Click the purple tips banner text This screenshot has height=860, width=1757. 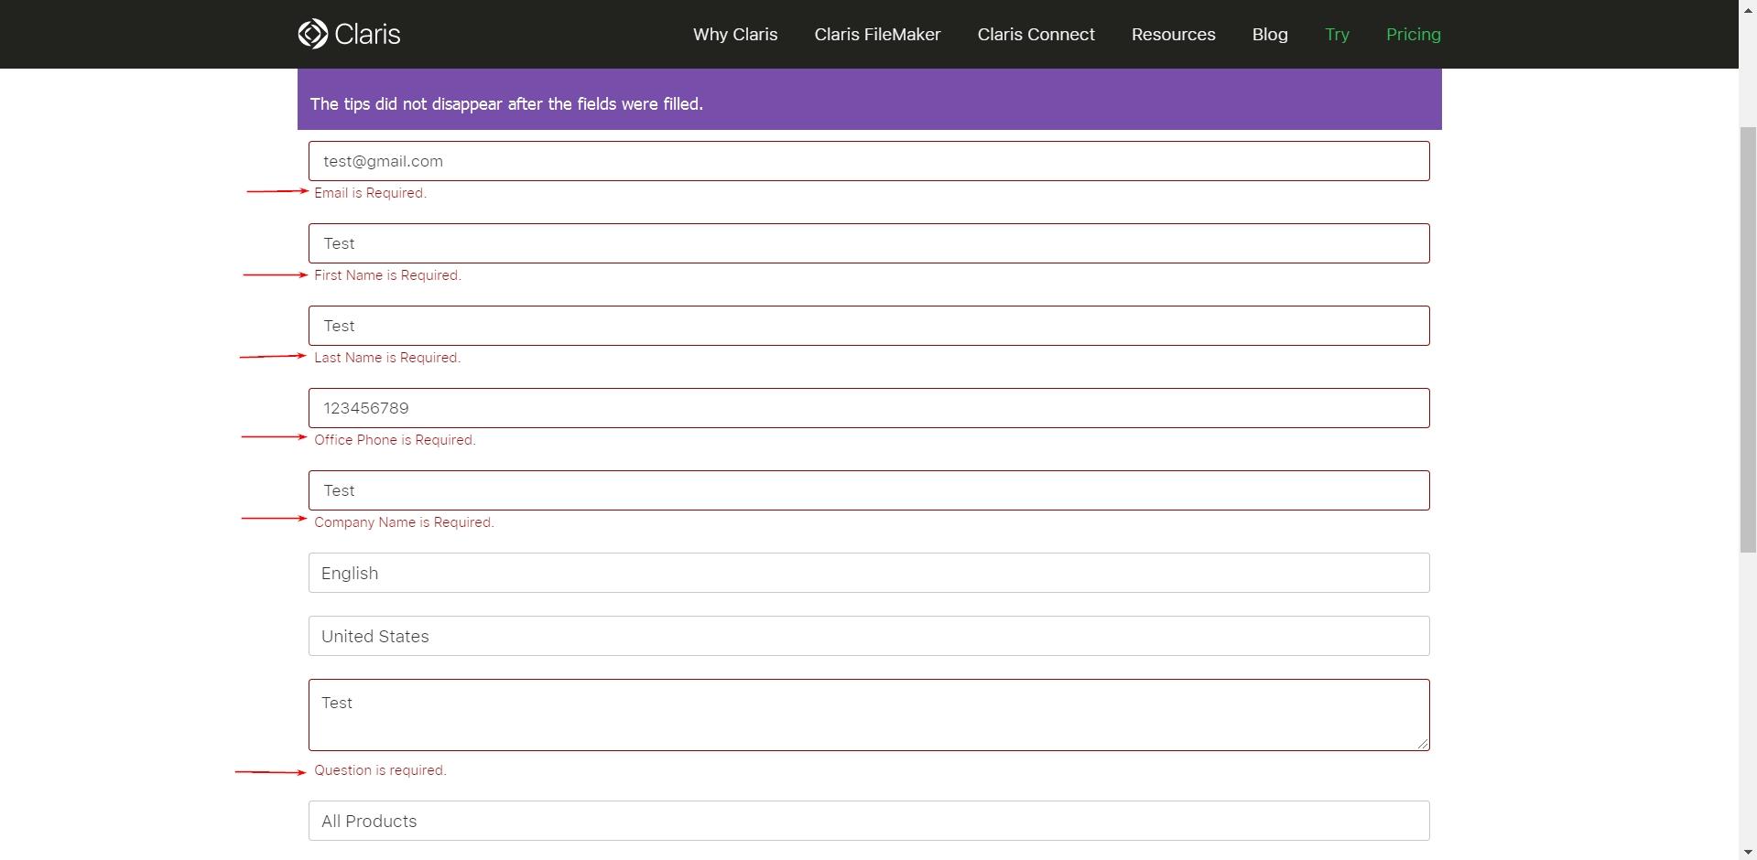(506, 103)
